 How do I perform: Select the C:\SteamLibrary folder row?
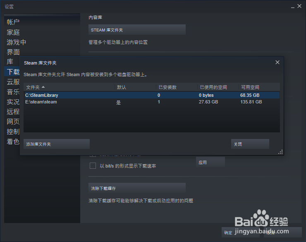coord(152,95)
